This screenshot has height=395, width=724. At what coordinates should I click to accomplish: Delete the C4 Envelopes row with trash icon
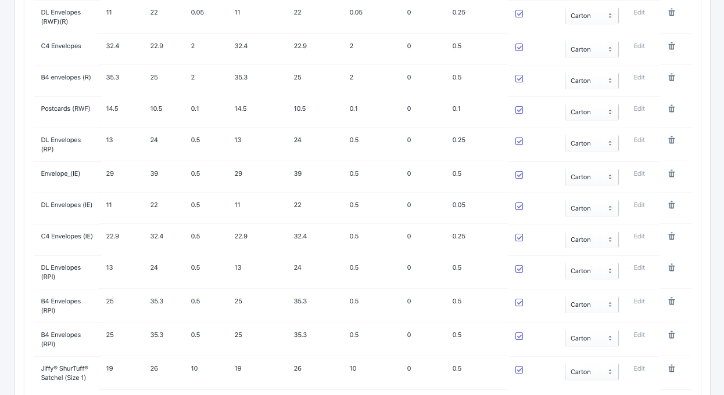coord(671,46)
